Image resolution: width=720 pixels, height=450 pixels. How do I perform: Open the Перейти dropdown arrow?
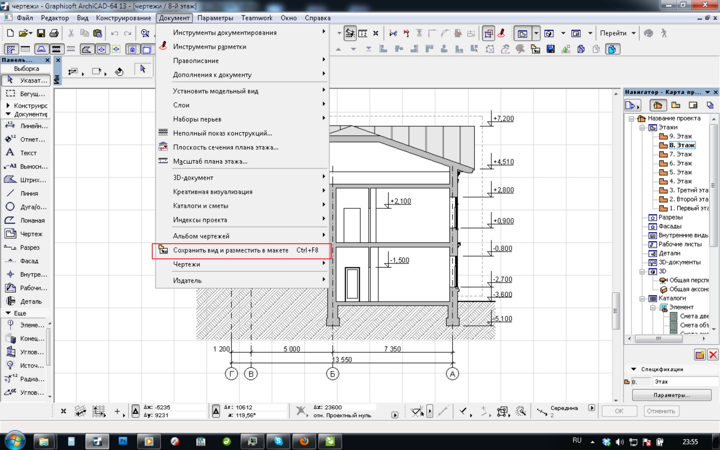[634, 33]
